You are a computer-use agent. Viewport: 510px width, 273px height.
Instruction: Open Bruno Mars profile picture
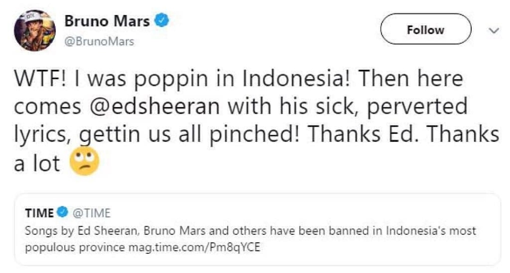pos(34,31)
